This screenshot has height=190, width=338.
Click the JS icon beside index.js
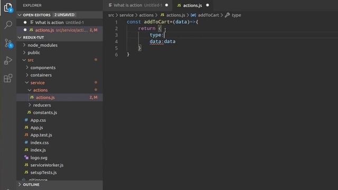(26, 150)
